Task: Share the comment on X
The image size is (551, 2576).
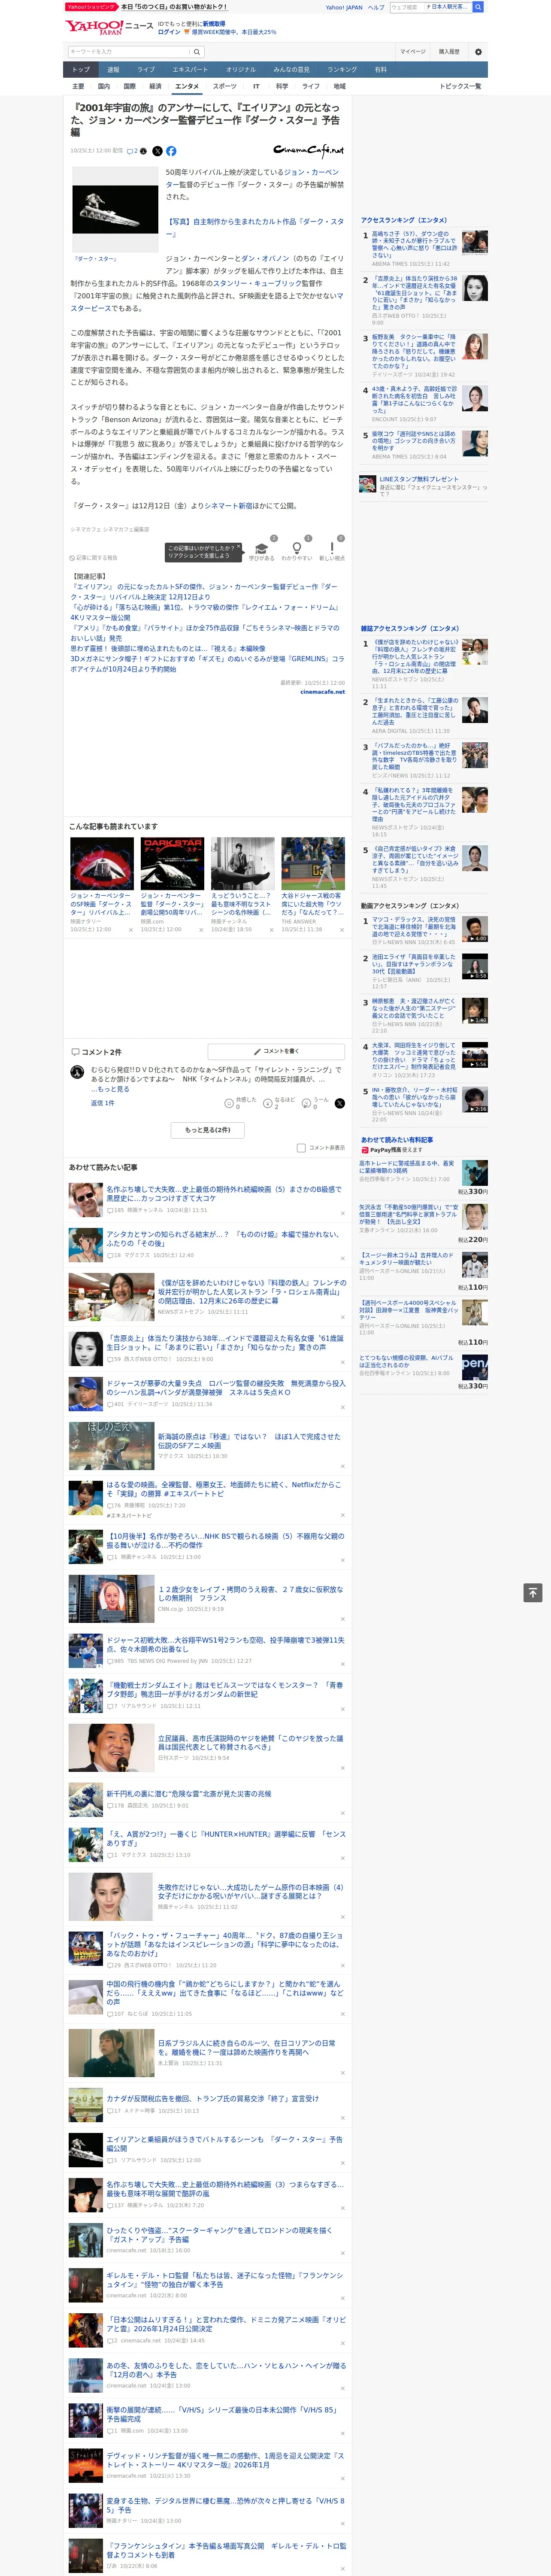Action: (339, 1103)
